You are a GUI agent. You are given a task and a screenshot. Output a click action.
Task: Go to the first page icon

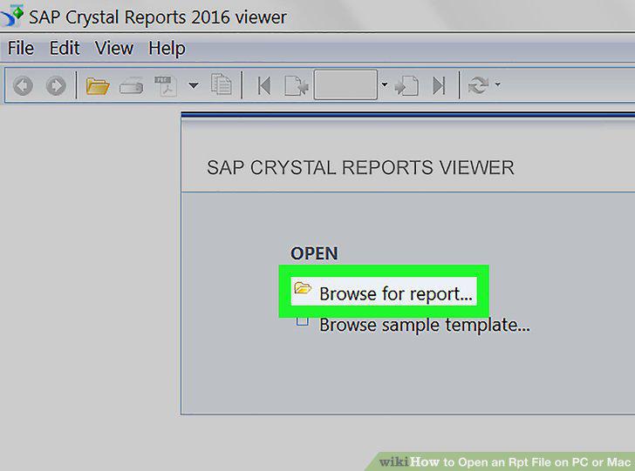264,85
